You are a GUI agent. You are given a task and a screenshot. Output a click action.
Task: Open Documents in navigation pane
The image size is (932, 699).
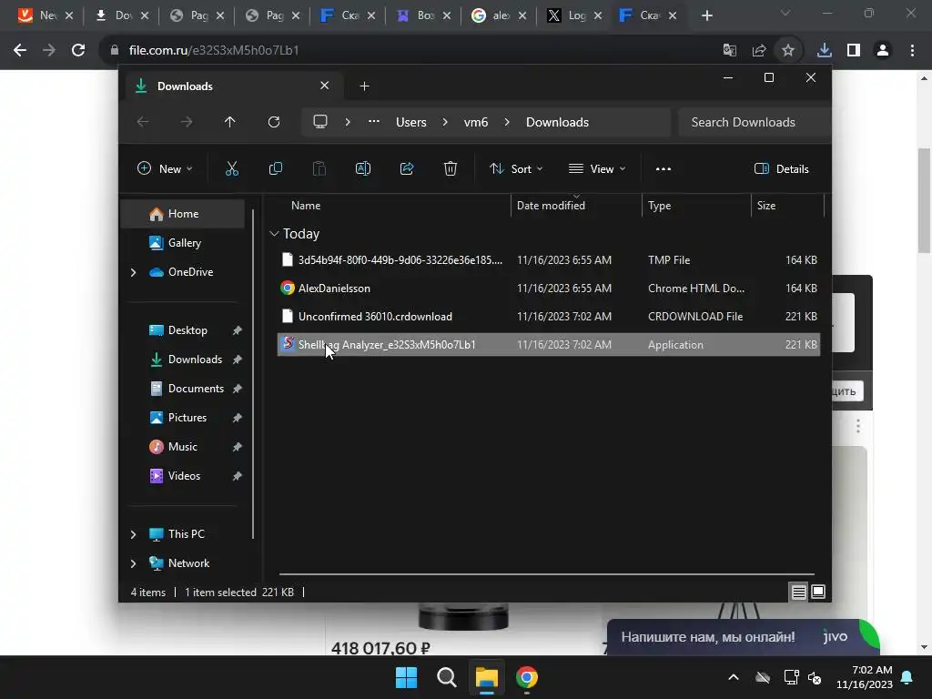[x=182, y=389]
